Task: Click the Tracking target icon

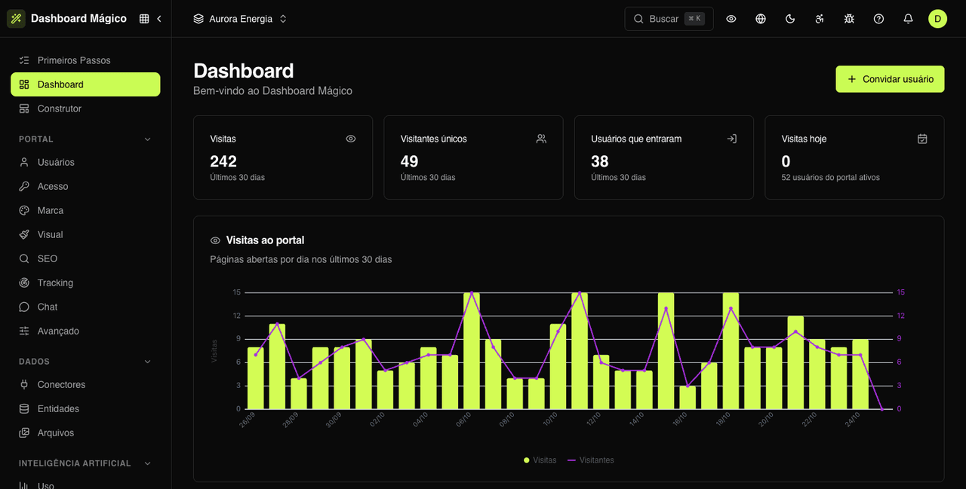Action: click(24, 283)
